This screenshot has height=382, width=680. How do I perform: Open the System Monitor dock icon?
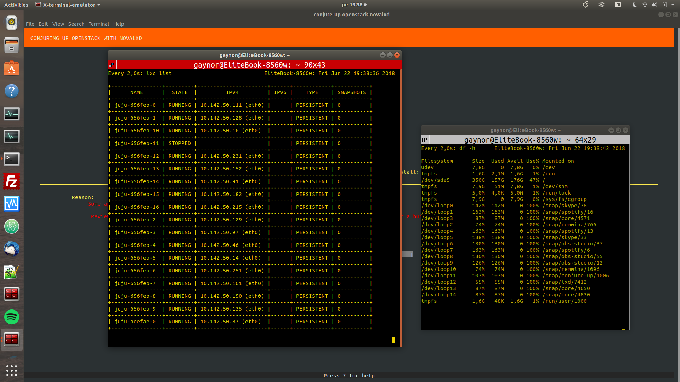12,114
